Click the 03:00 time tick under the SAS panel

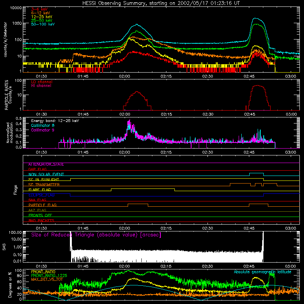tap(290, 266)
